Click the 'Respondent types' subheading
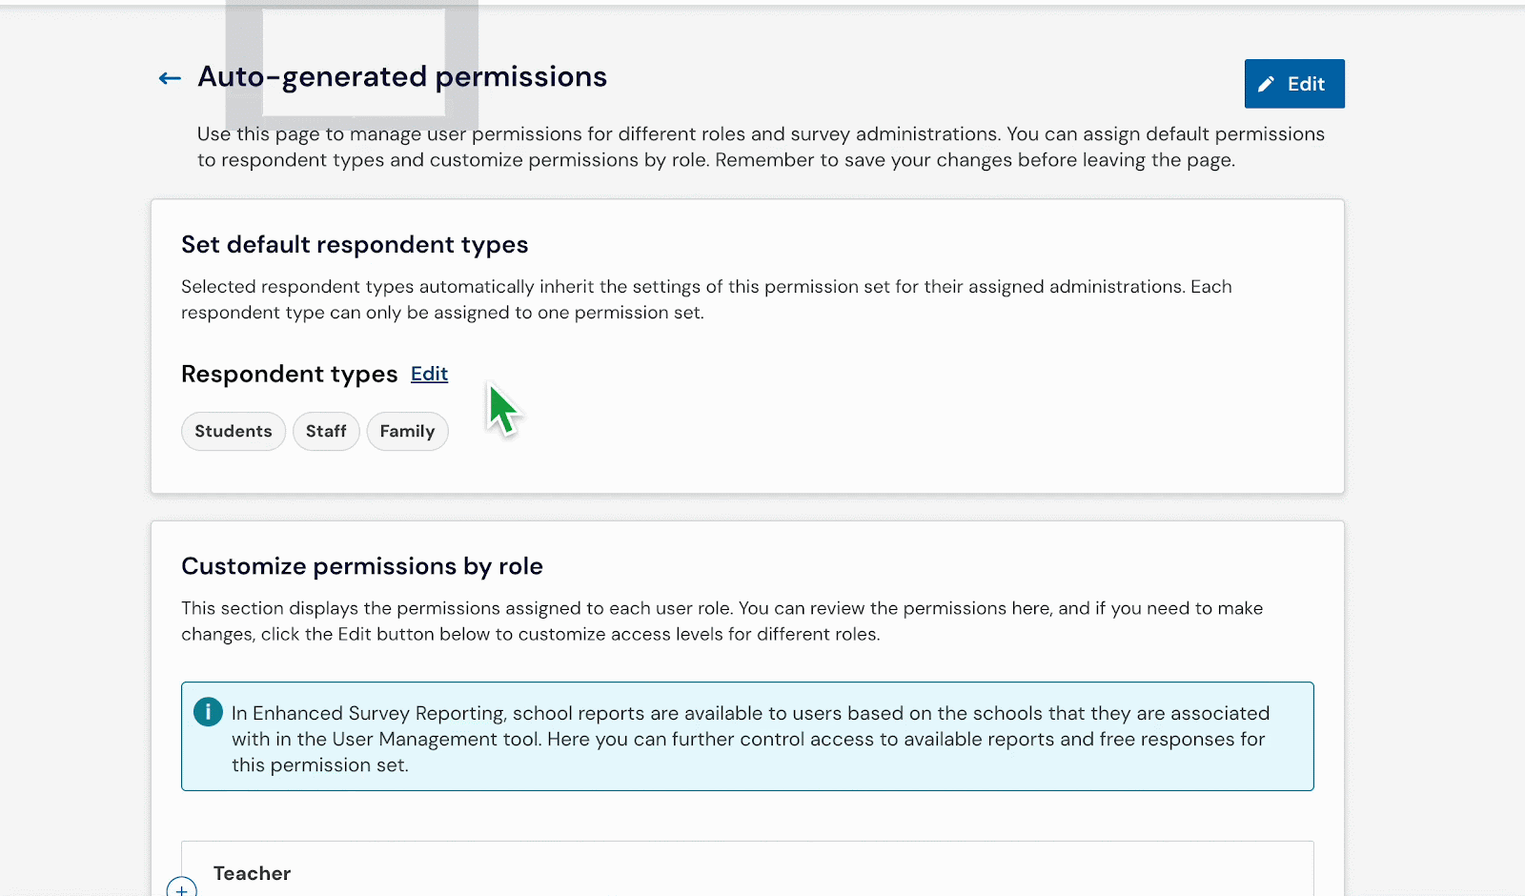The image size is (1525, 896). (290, 374)
